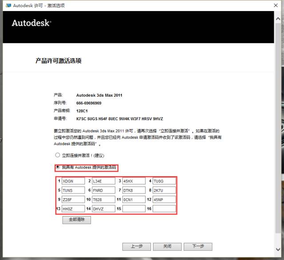Click activation code field 9 containing Z28F

[73, 200]
